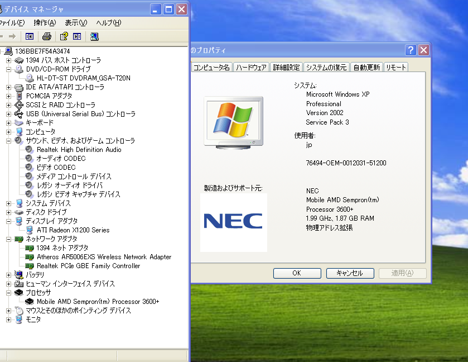Collapse the ネットワーク アダプタ node
Viewport: 468px width, 362px height.
(x=9, y=239)
